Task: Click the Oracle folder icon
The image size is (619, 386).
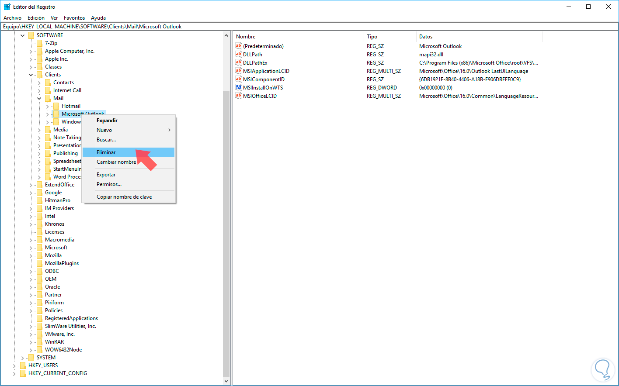Action: (39, 287)
